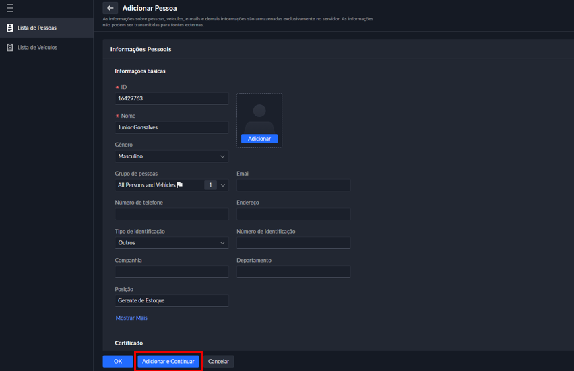Select Lista de Pessoas menu item
The width and height of the screenshot is (574, 371).
point(37,28)
